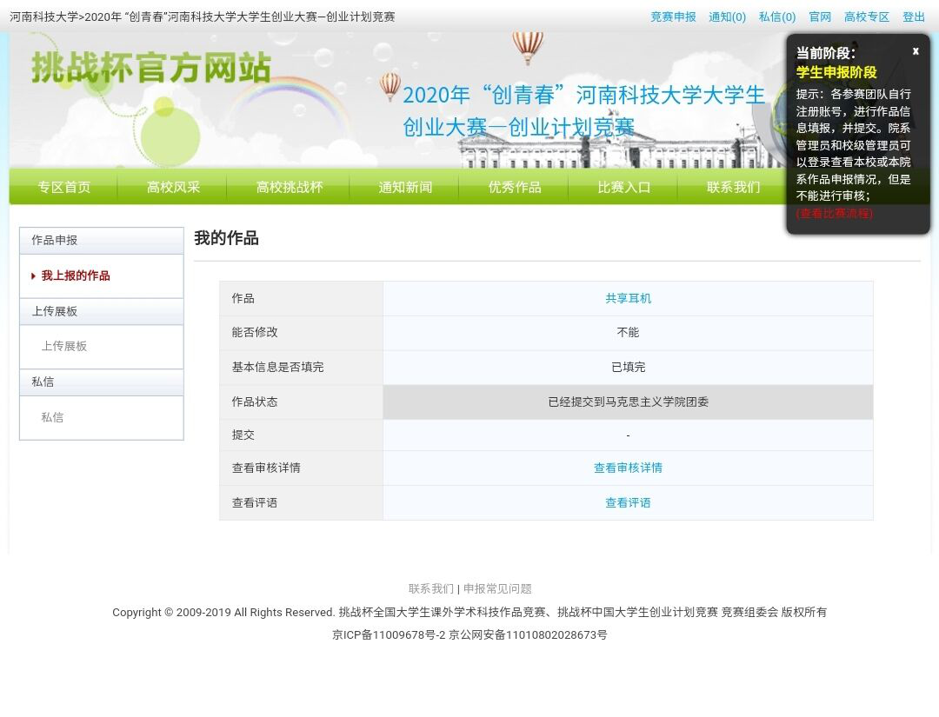The width and height of the screenshot is (939, 717).
Task: Select the 优秀作品 nav tab
Action: pos(515,188)
